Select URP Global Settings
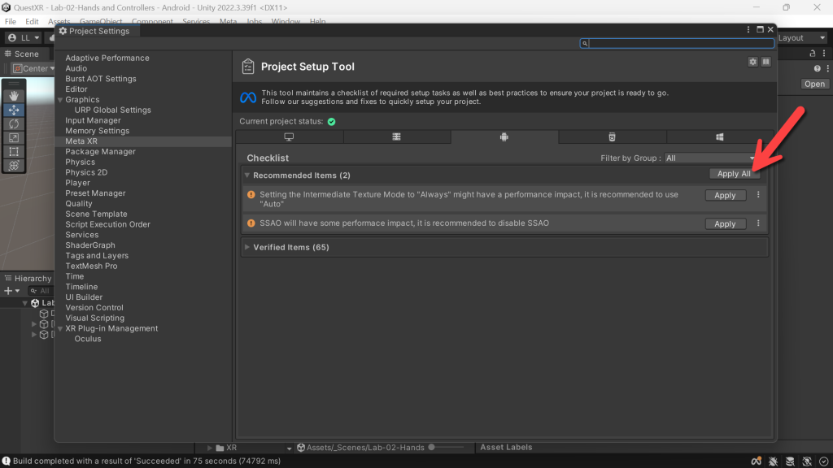This screenshot has height=468, width=833. coord(112,110)
